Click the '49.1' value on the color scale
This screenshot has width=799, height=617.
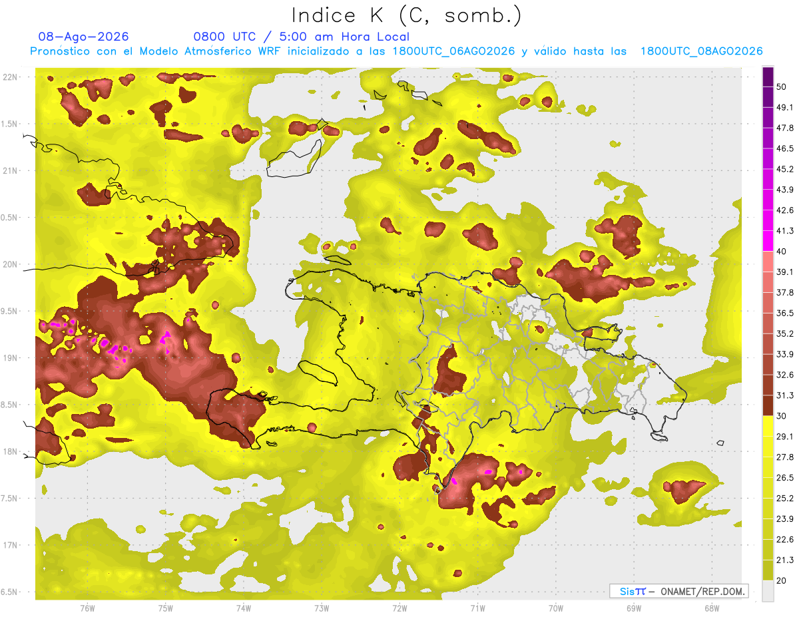[x=786, y=108]
